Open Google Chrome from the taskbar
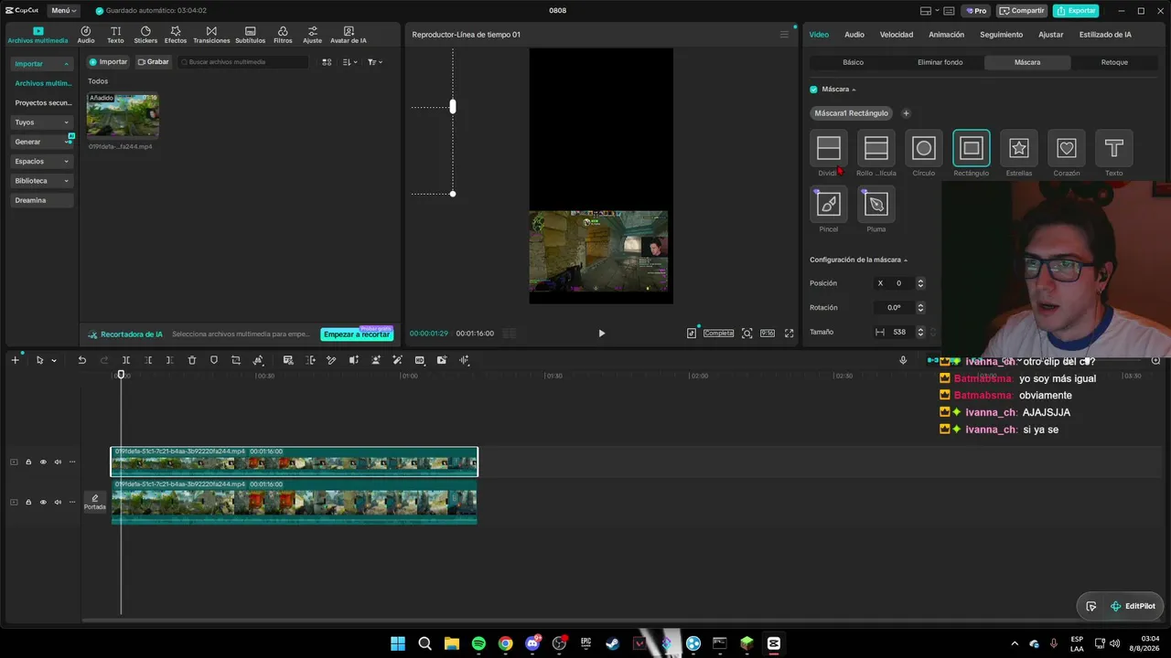Viewport: 1171px width, 658px height. click(x=505, y=643)
